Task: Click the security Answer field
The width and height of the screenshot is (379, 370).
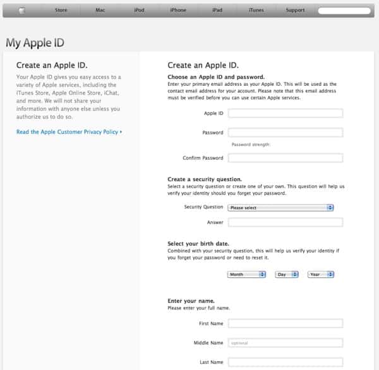Action: tap(286, 222)
